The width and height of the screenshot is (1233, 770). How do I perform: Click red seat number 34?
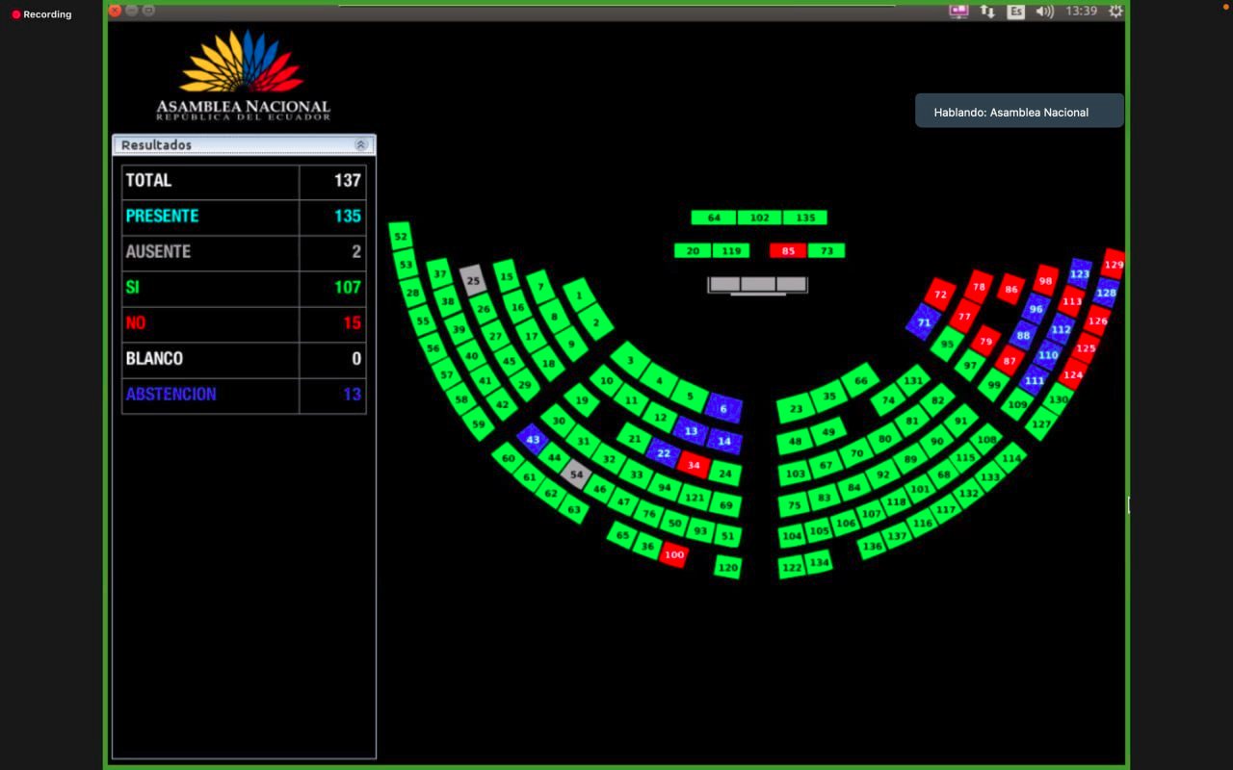(694, 466)
